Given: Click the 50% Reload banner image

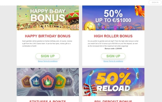Looking at the screenshot, I should point(113,82).
